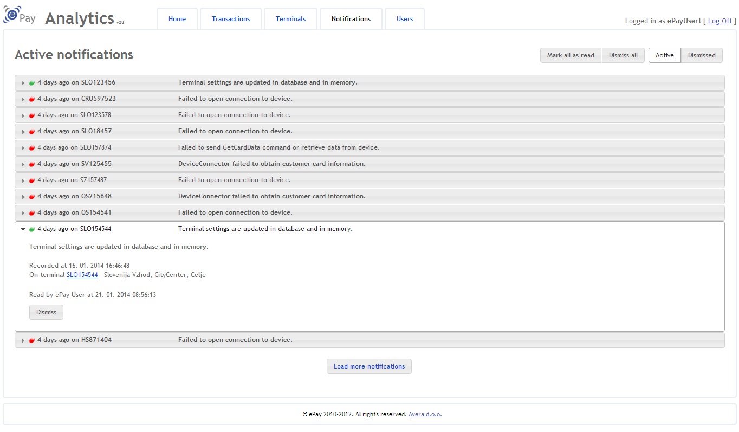Click 'Recorded at 16. 01. 2014 16:46:48'
Viewport: 739px width, 432px height.
pyautogui.click(x=79, y=266)
